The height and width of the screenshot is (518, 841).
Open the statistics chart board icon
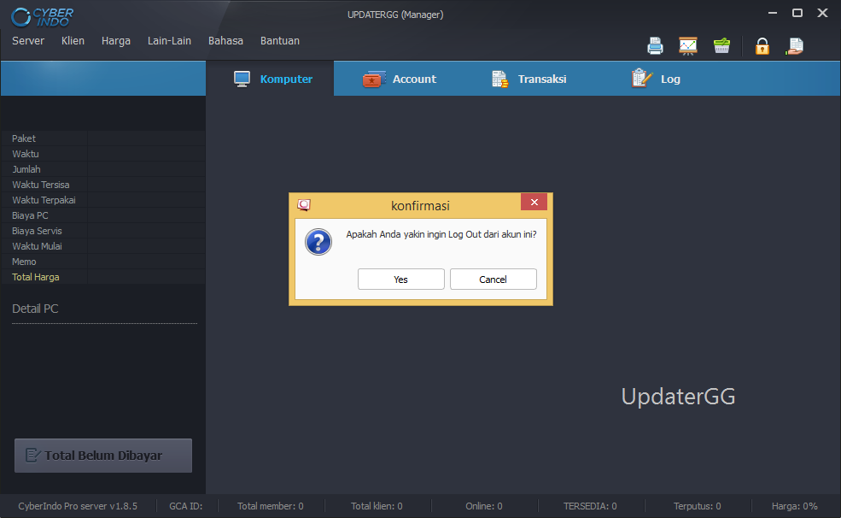pyautogui.click(x=687, y=46)
